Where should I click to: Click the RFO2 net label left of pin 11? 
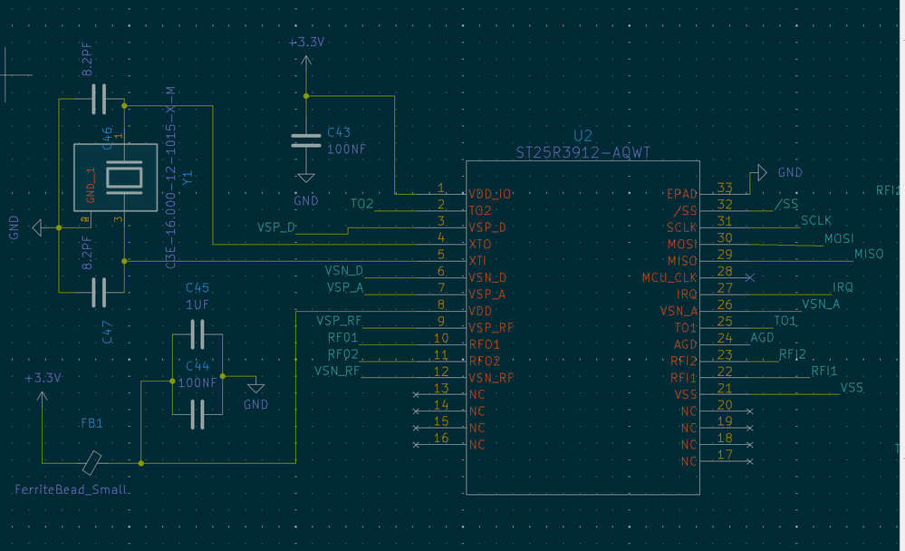[x=342, y=354]
